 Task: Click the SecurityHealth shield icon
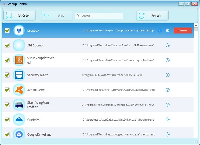(19, 75)
